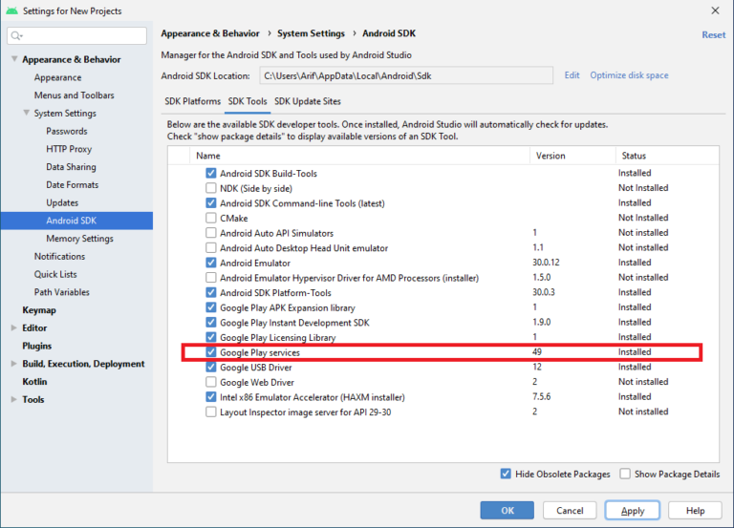Collapse the Appearance & Behavior tree section
The height and width of the screenshot is (528, 734).
point(14,60)
